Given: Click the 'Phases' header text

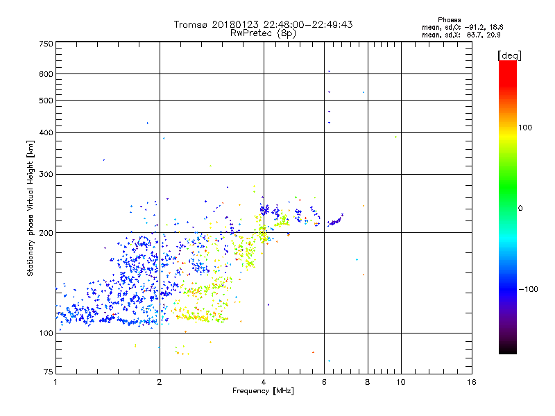Looking at the screenshot, I should pyautogui.click(x=449, y=20).
